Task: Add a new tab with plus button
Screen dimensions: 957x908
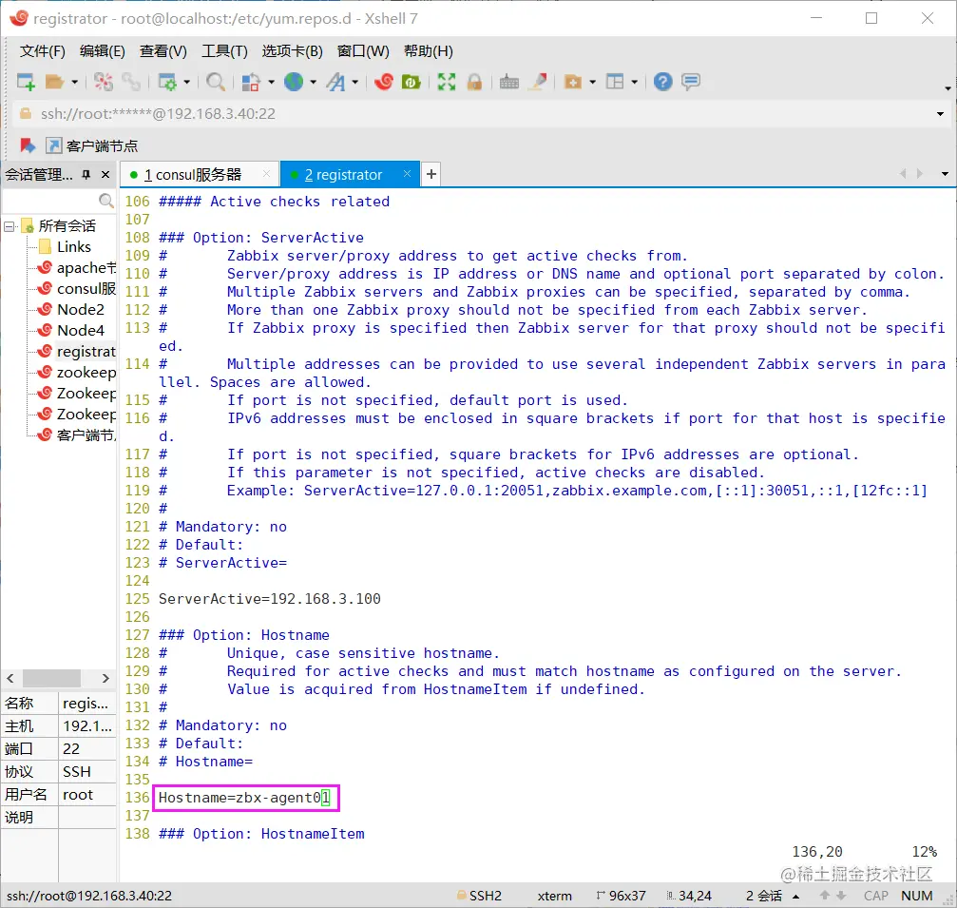Action: (431, 174)
